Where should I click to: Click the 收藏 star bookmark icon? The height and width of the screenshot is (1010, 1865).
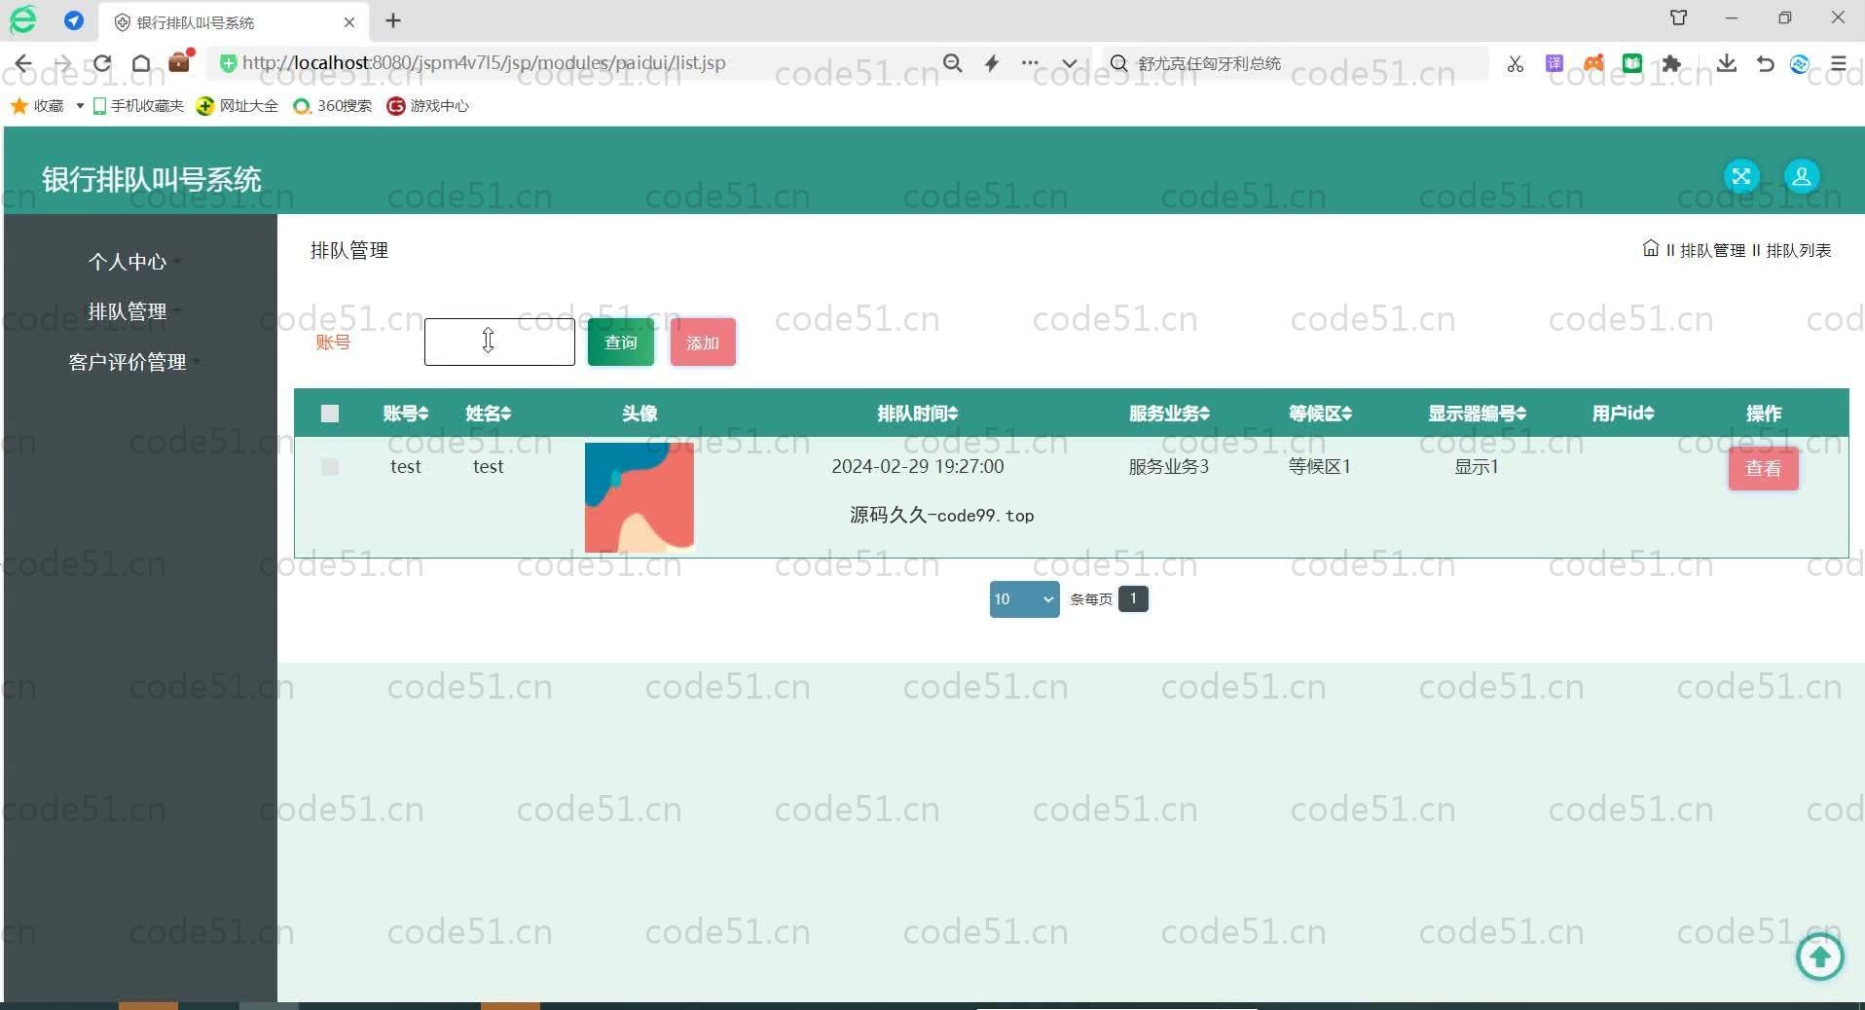point(18,105)
